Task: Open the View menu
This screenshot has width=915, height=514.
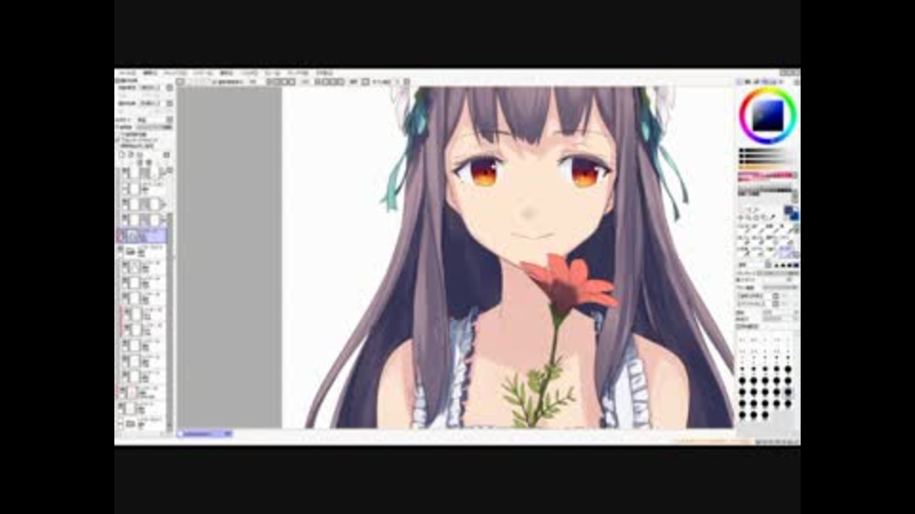Action: (x=272, y=73)
